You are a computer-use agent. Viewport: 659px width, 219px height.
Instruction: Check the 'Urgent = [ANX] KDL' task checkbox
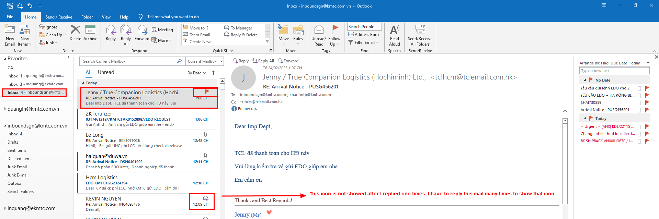(639, 127)
